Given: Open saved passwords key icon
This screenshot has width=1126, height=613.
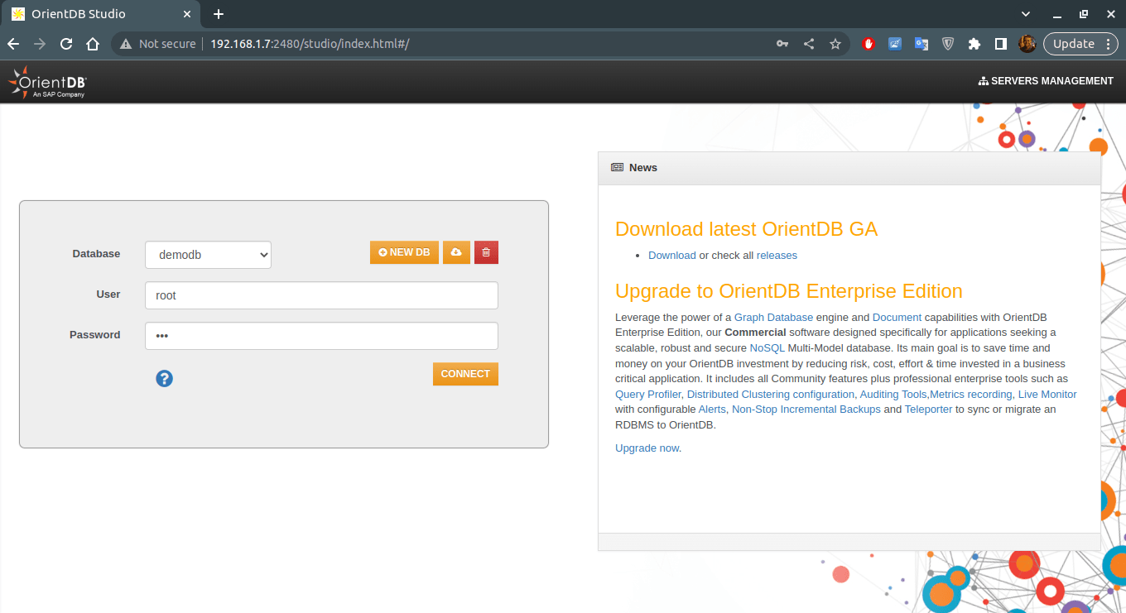Looking at the screenshot, I should click(782, 44).
